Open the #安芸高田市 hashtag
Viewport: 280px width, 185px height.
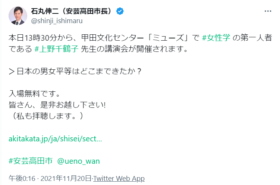point(31,161)
